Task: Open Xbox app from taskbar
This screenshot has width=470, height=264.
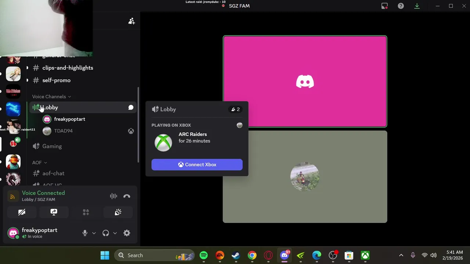Action: coord(365,255)
